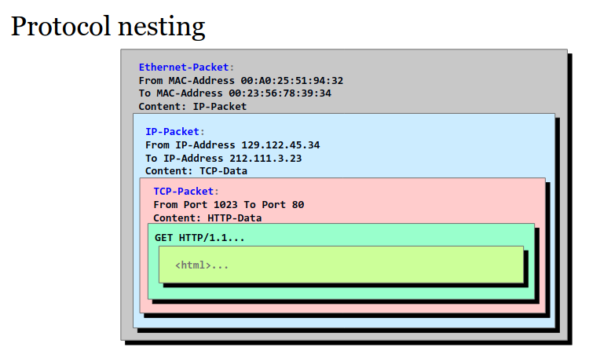Select the source IP address 129.122.45.34
The image size is (611, 351).
pyautogui.click(x=280, y=145)
